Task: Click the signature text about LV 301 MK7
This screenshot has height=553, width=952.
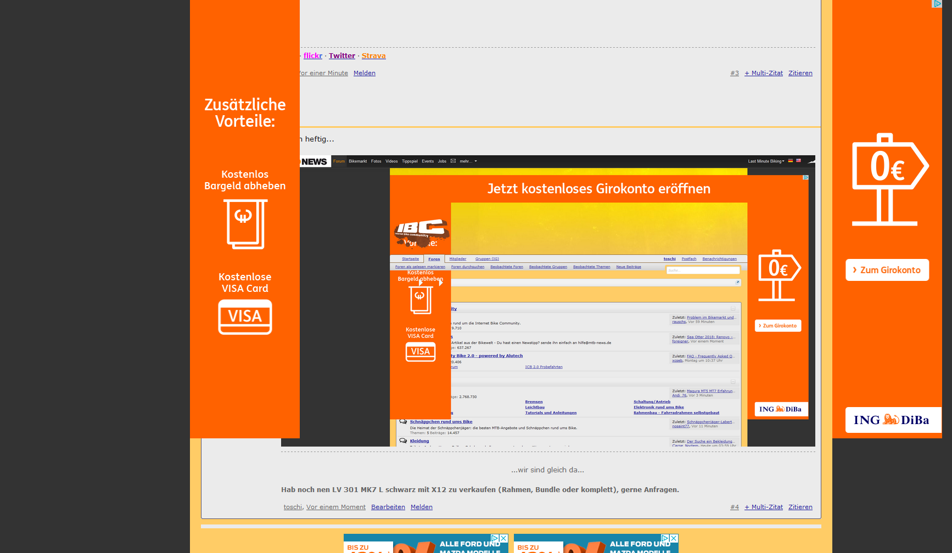Action: coord(480,489)
